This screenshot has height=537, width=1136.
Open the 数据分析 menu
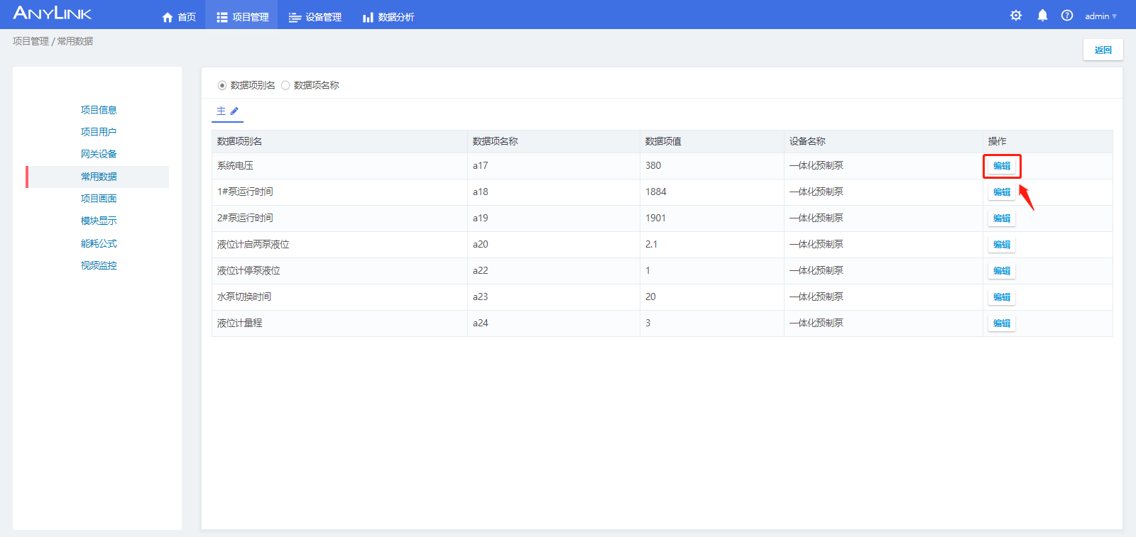[x=388, y=17]
